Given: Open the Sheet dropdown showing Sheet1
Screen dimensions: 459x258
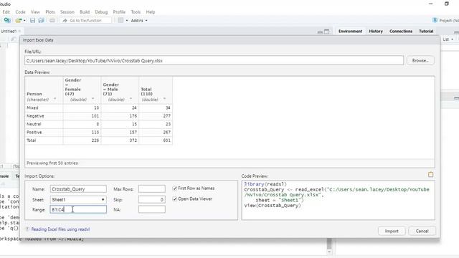Looking at the screenshot, I should click(78, 199).
